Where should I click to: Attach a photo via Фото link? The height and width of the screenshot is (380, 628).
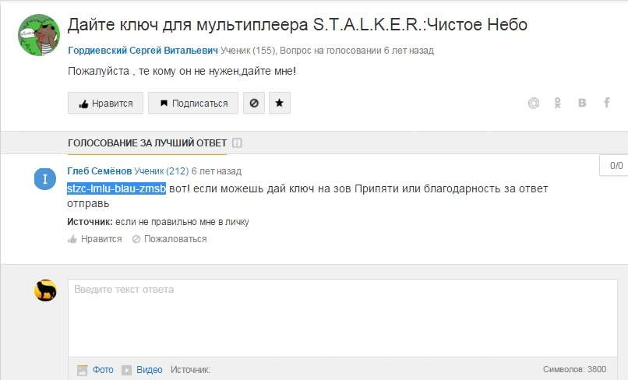click(103, 370)
